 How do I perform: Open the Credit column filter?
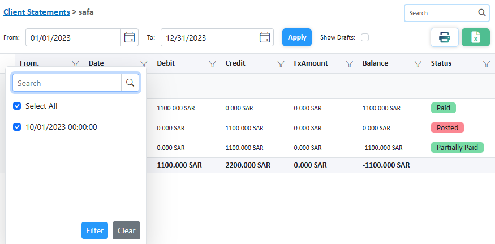281,64
